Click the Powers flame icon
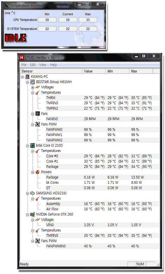This screenshot has width=165, height=274. (37, 172)
